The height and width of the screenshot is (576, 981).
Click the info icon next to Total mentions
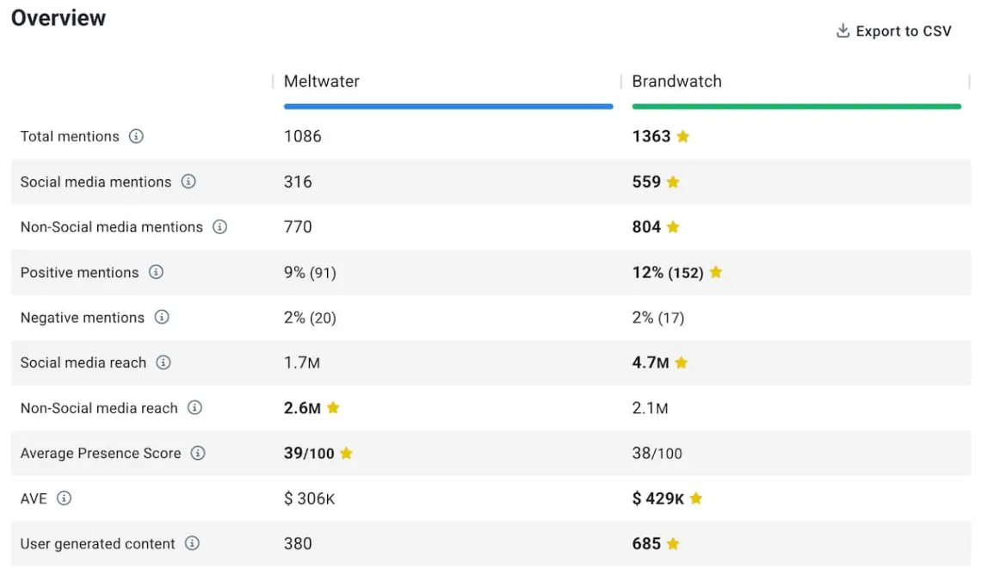(x=138, y=136)
